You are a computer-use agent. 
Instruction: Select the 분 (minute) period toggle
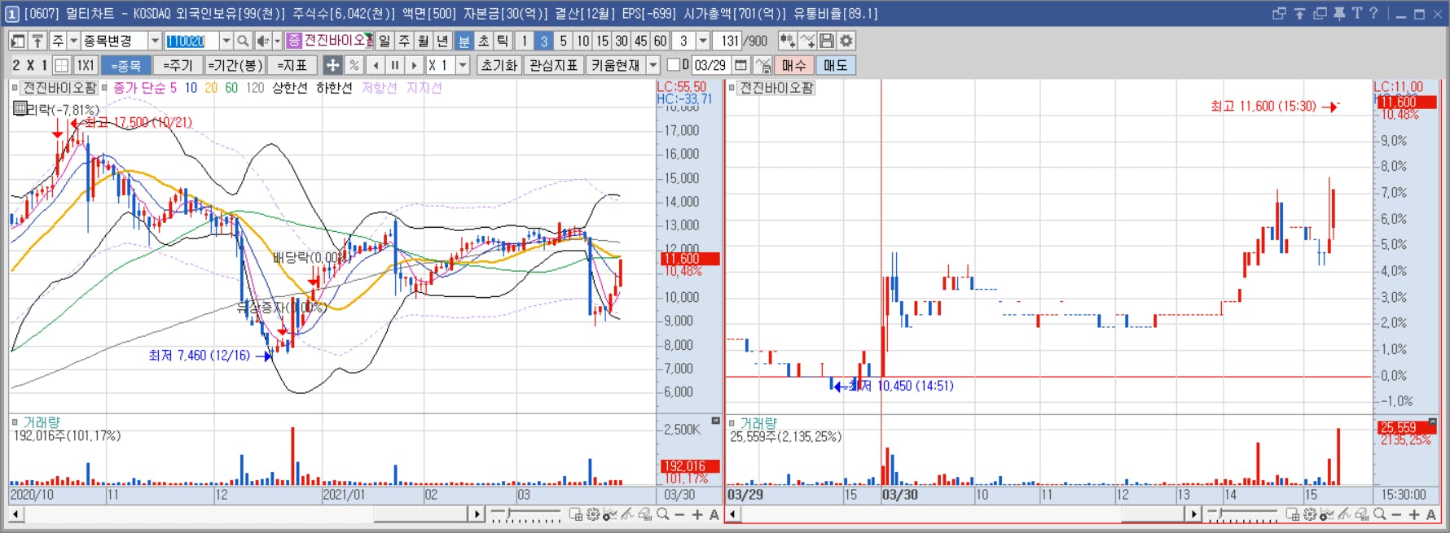pyautogui.click(x=464, y=41)
